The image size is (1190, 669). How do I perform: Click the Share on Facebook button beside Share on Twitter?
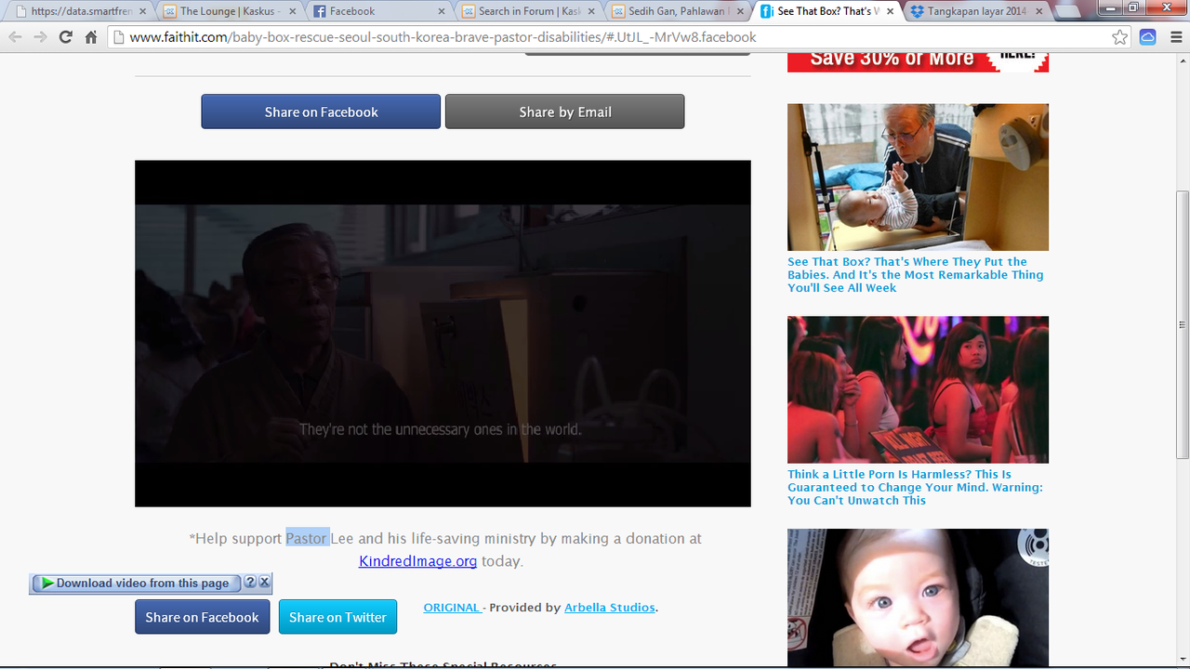202,617
